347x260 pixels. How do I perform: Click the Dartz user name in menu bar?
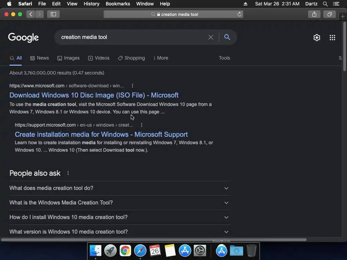(311, 4)
